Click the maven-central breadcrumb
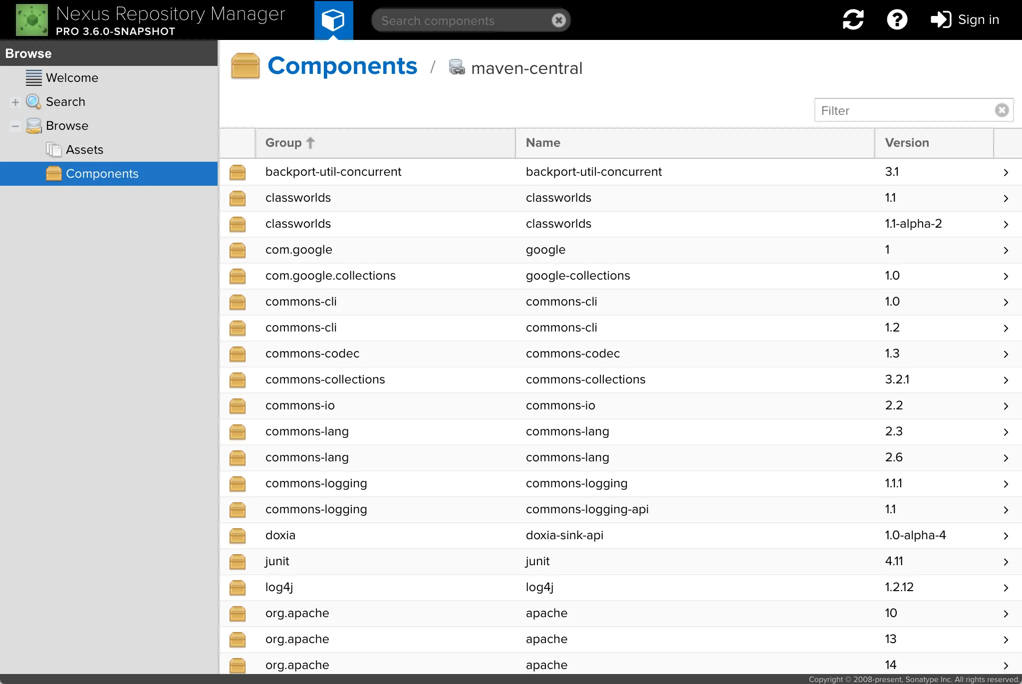Viewport: 1022px width, 684px height. (x=526, y=68)
